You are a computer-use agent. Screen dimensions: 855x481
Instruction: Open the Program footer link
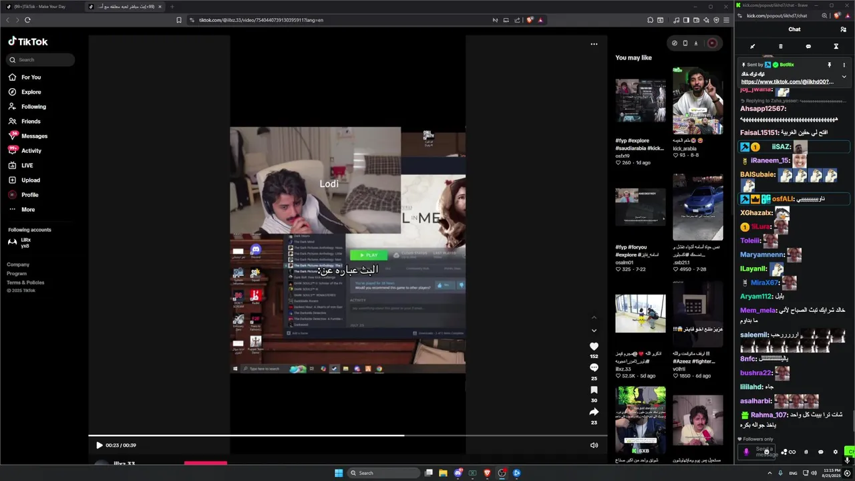click(x=17, y=273)
